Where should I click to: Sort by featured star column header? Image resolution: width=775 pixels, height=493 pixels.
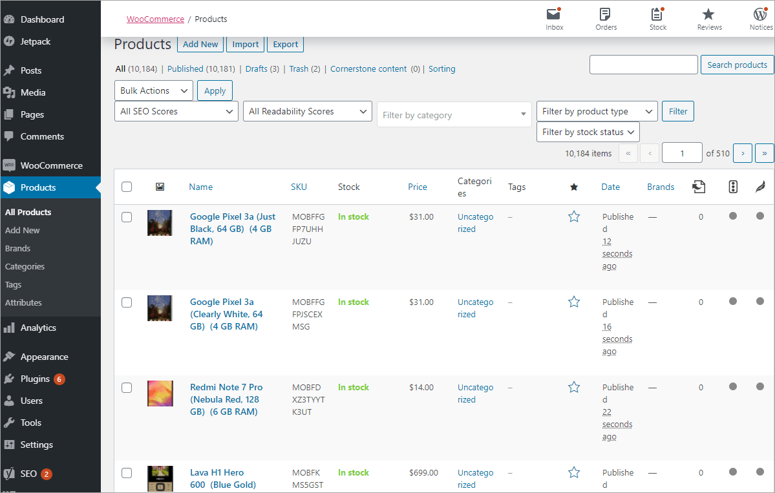tap(574, 187)
